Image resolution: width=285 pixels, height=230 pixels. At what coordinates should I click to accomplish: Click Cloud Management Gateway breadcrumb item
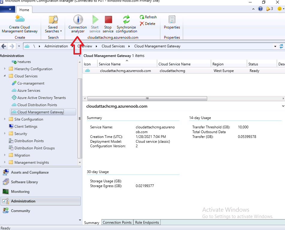[157, 46]
